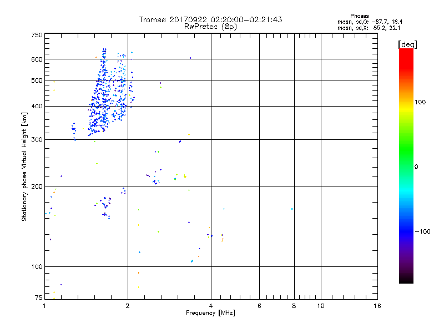Click x-axis tick label '16'
The width and height of the screenshot is (444, 333).
pyautogui.click(x=377, y=306)
